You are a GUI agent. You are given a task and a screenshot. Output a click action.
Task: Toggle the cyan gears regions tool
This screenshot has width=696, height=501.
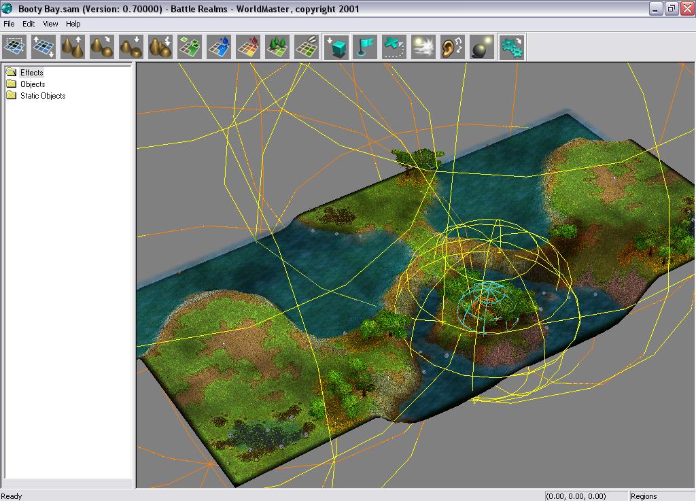click(x=511, y=47)
